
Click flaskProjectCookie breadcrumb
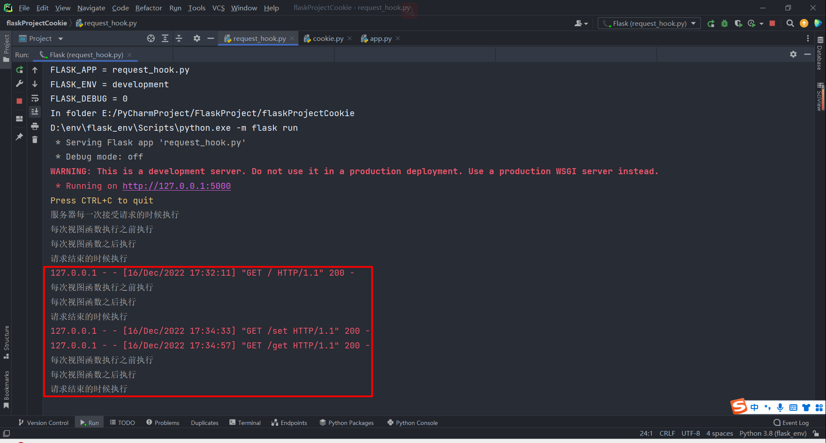pyautogui.click(x=37, y=23)
